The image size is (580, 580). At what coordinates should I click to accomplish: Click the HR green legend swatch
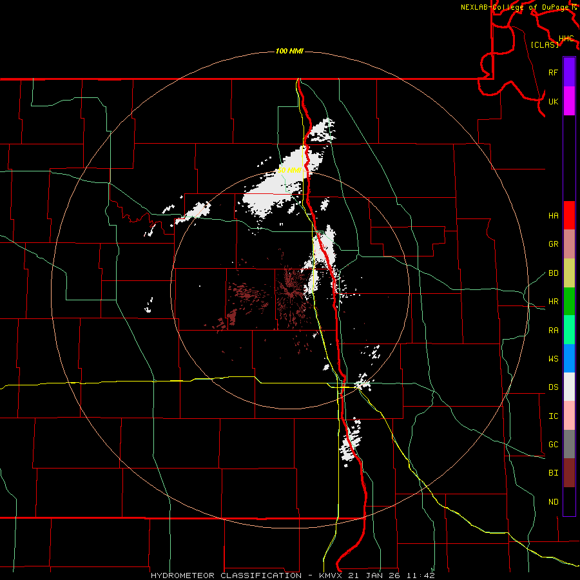[x=569, y=301]
